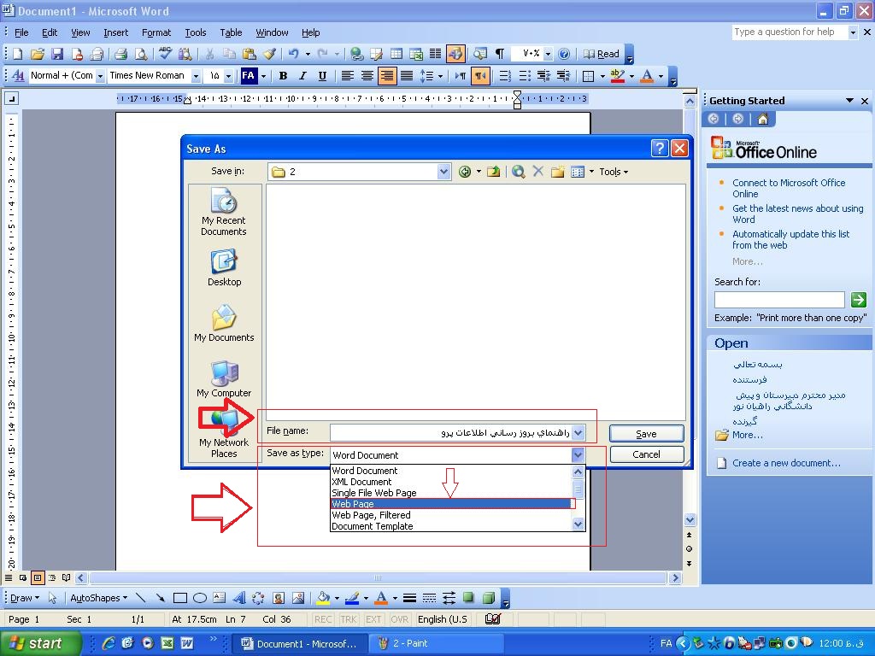Screen dimensions: 875x656
Task: Click the Paste clipboard icon
Action: click(249, 54)
